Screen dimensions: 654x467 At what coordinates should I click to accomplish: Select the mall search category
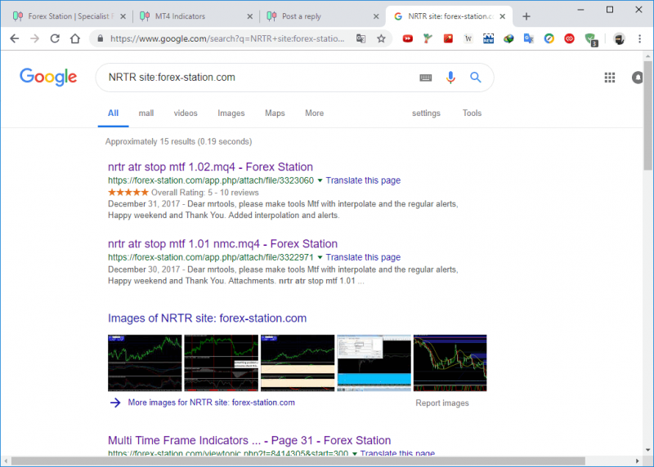(x=146, y=113)
